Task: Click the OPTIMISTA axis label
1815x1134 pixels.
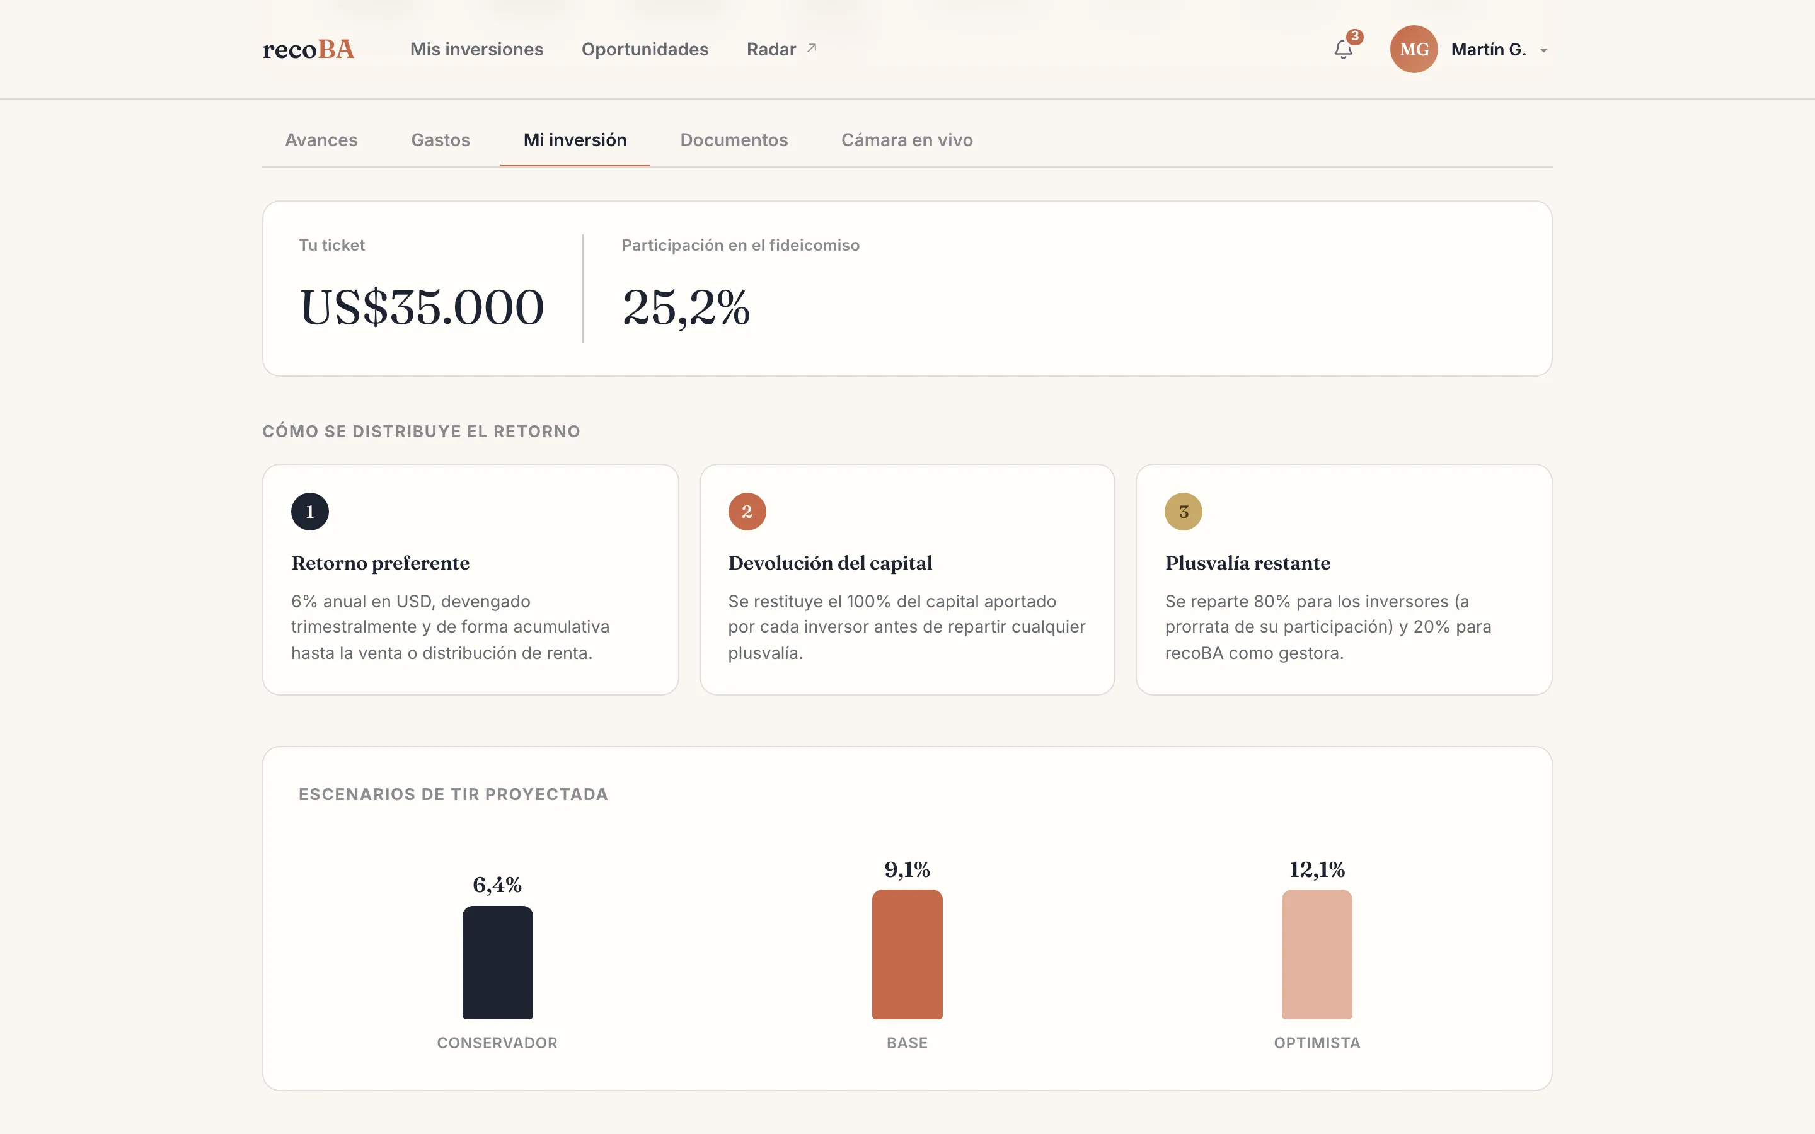Action: click(x=1317, y=1043)
